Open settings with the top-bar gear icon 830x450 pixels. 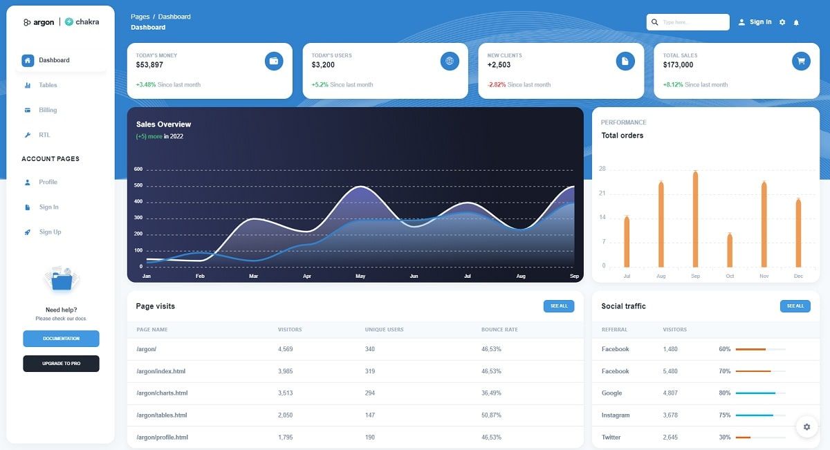coord(782,22)
